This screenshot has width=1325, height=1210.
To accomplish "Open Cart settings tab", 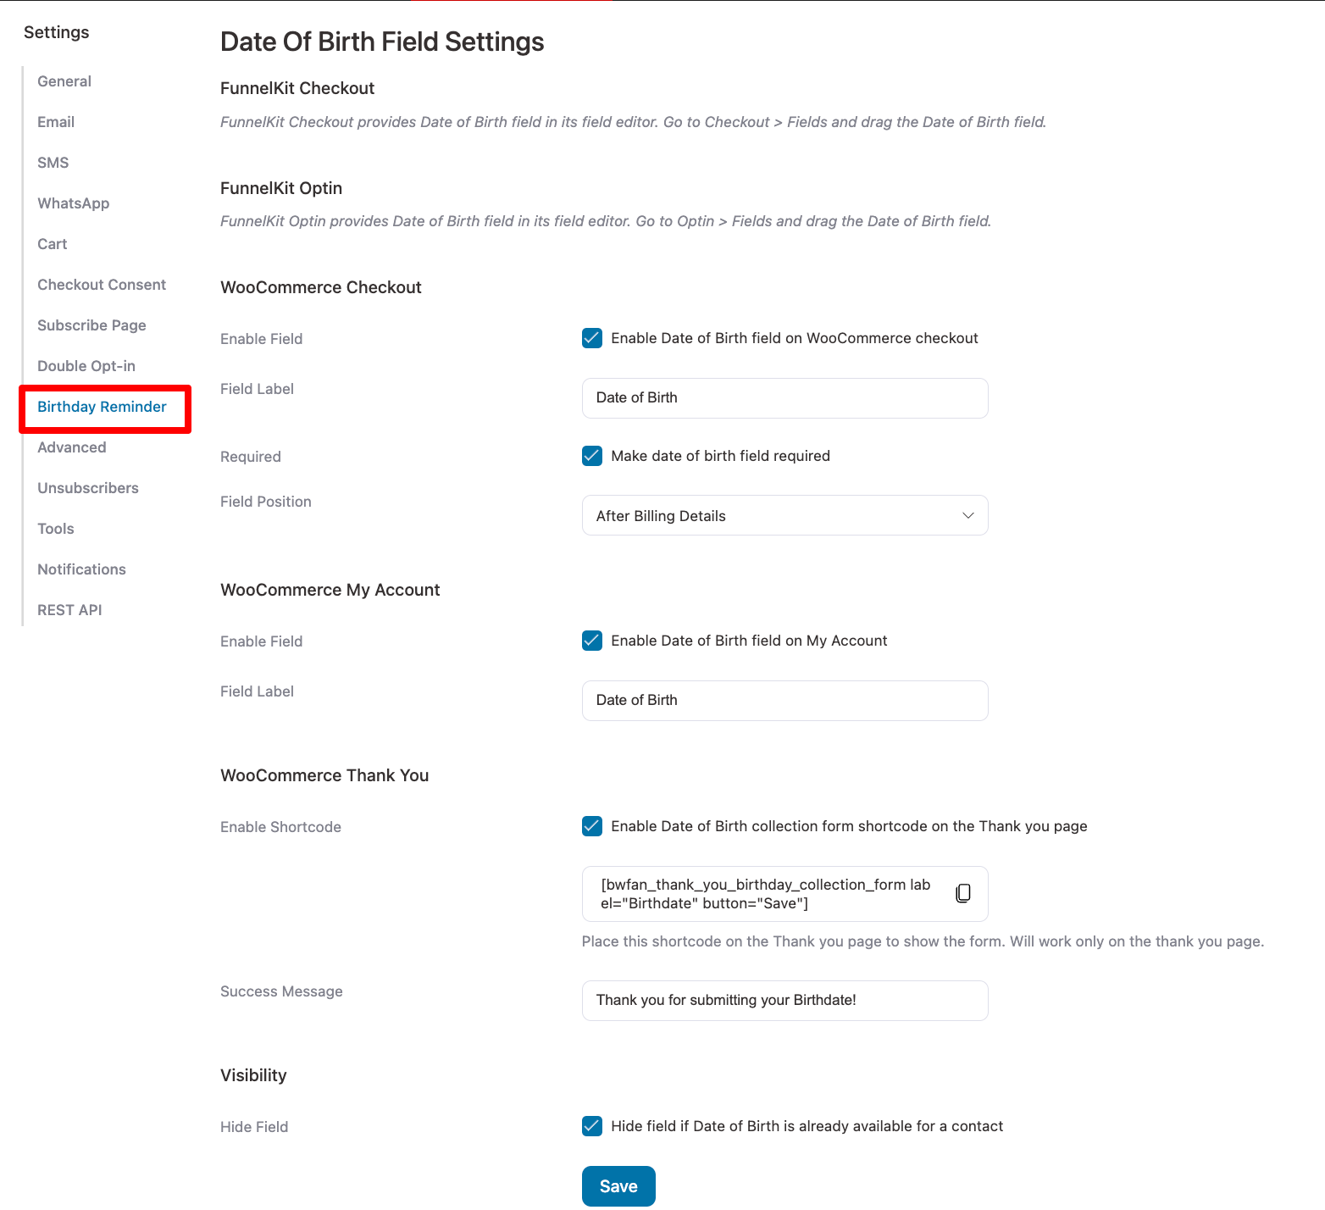I will [53, 244].
